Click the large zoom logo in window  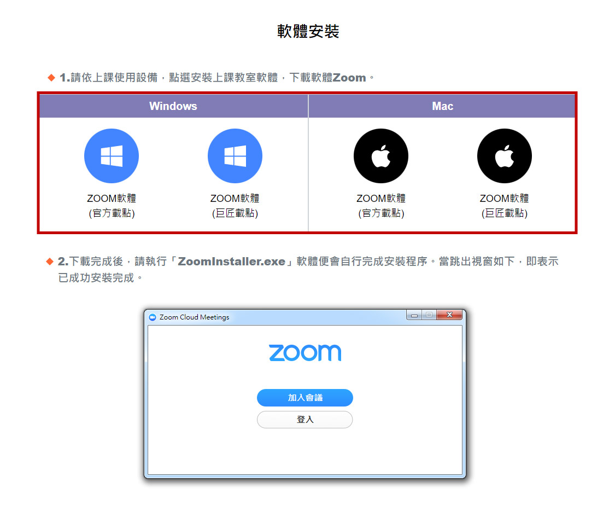[305, 352]
